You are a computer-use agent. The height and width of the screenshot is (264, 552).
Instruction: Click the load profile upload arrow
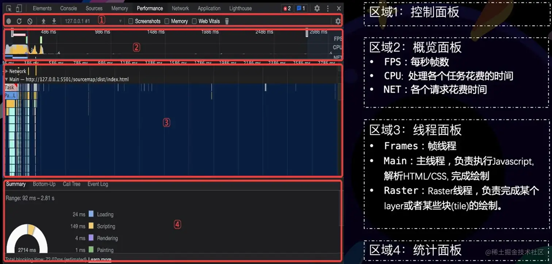click(43, 21)
